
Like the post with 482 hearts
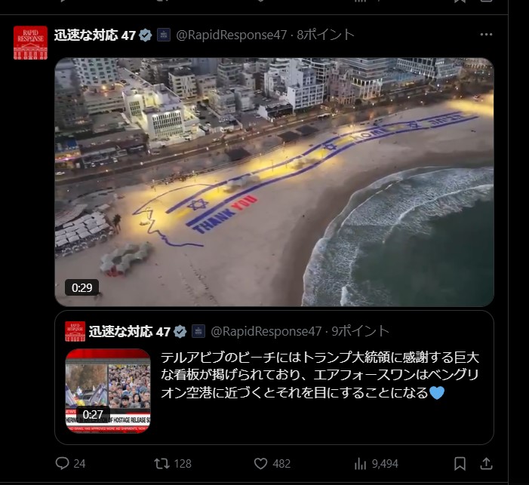[260, 463]
